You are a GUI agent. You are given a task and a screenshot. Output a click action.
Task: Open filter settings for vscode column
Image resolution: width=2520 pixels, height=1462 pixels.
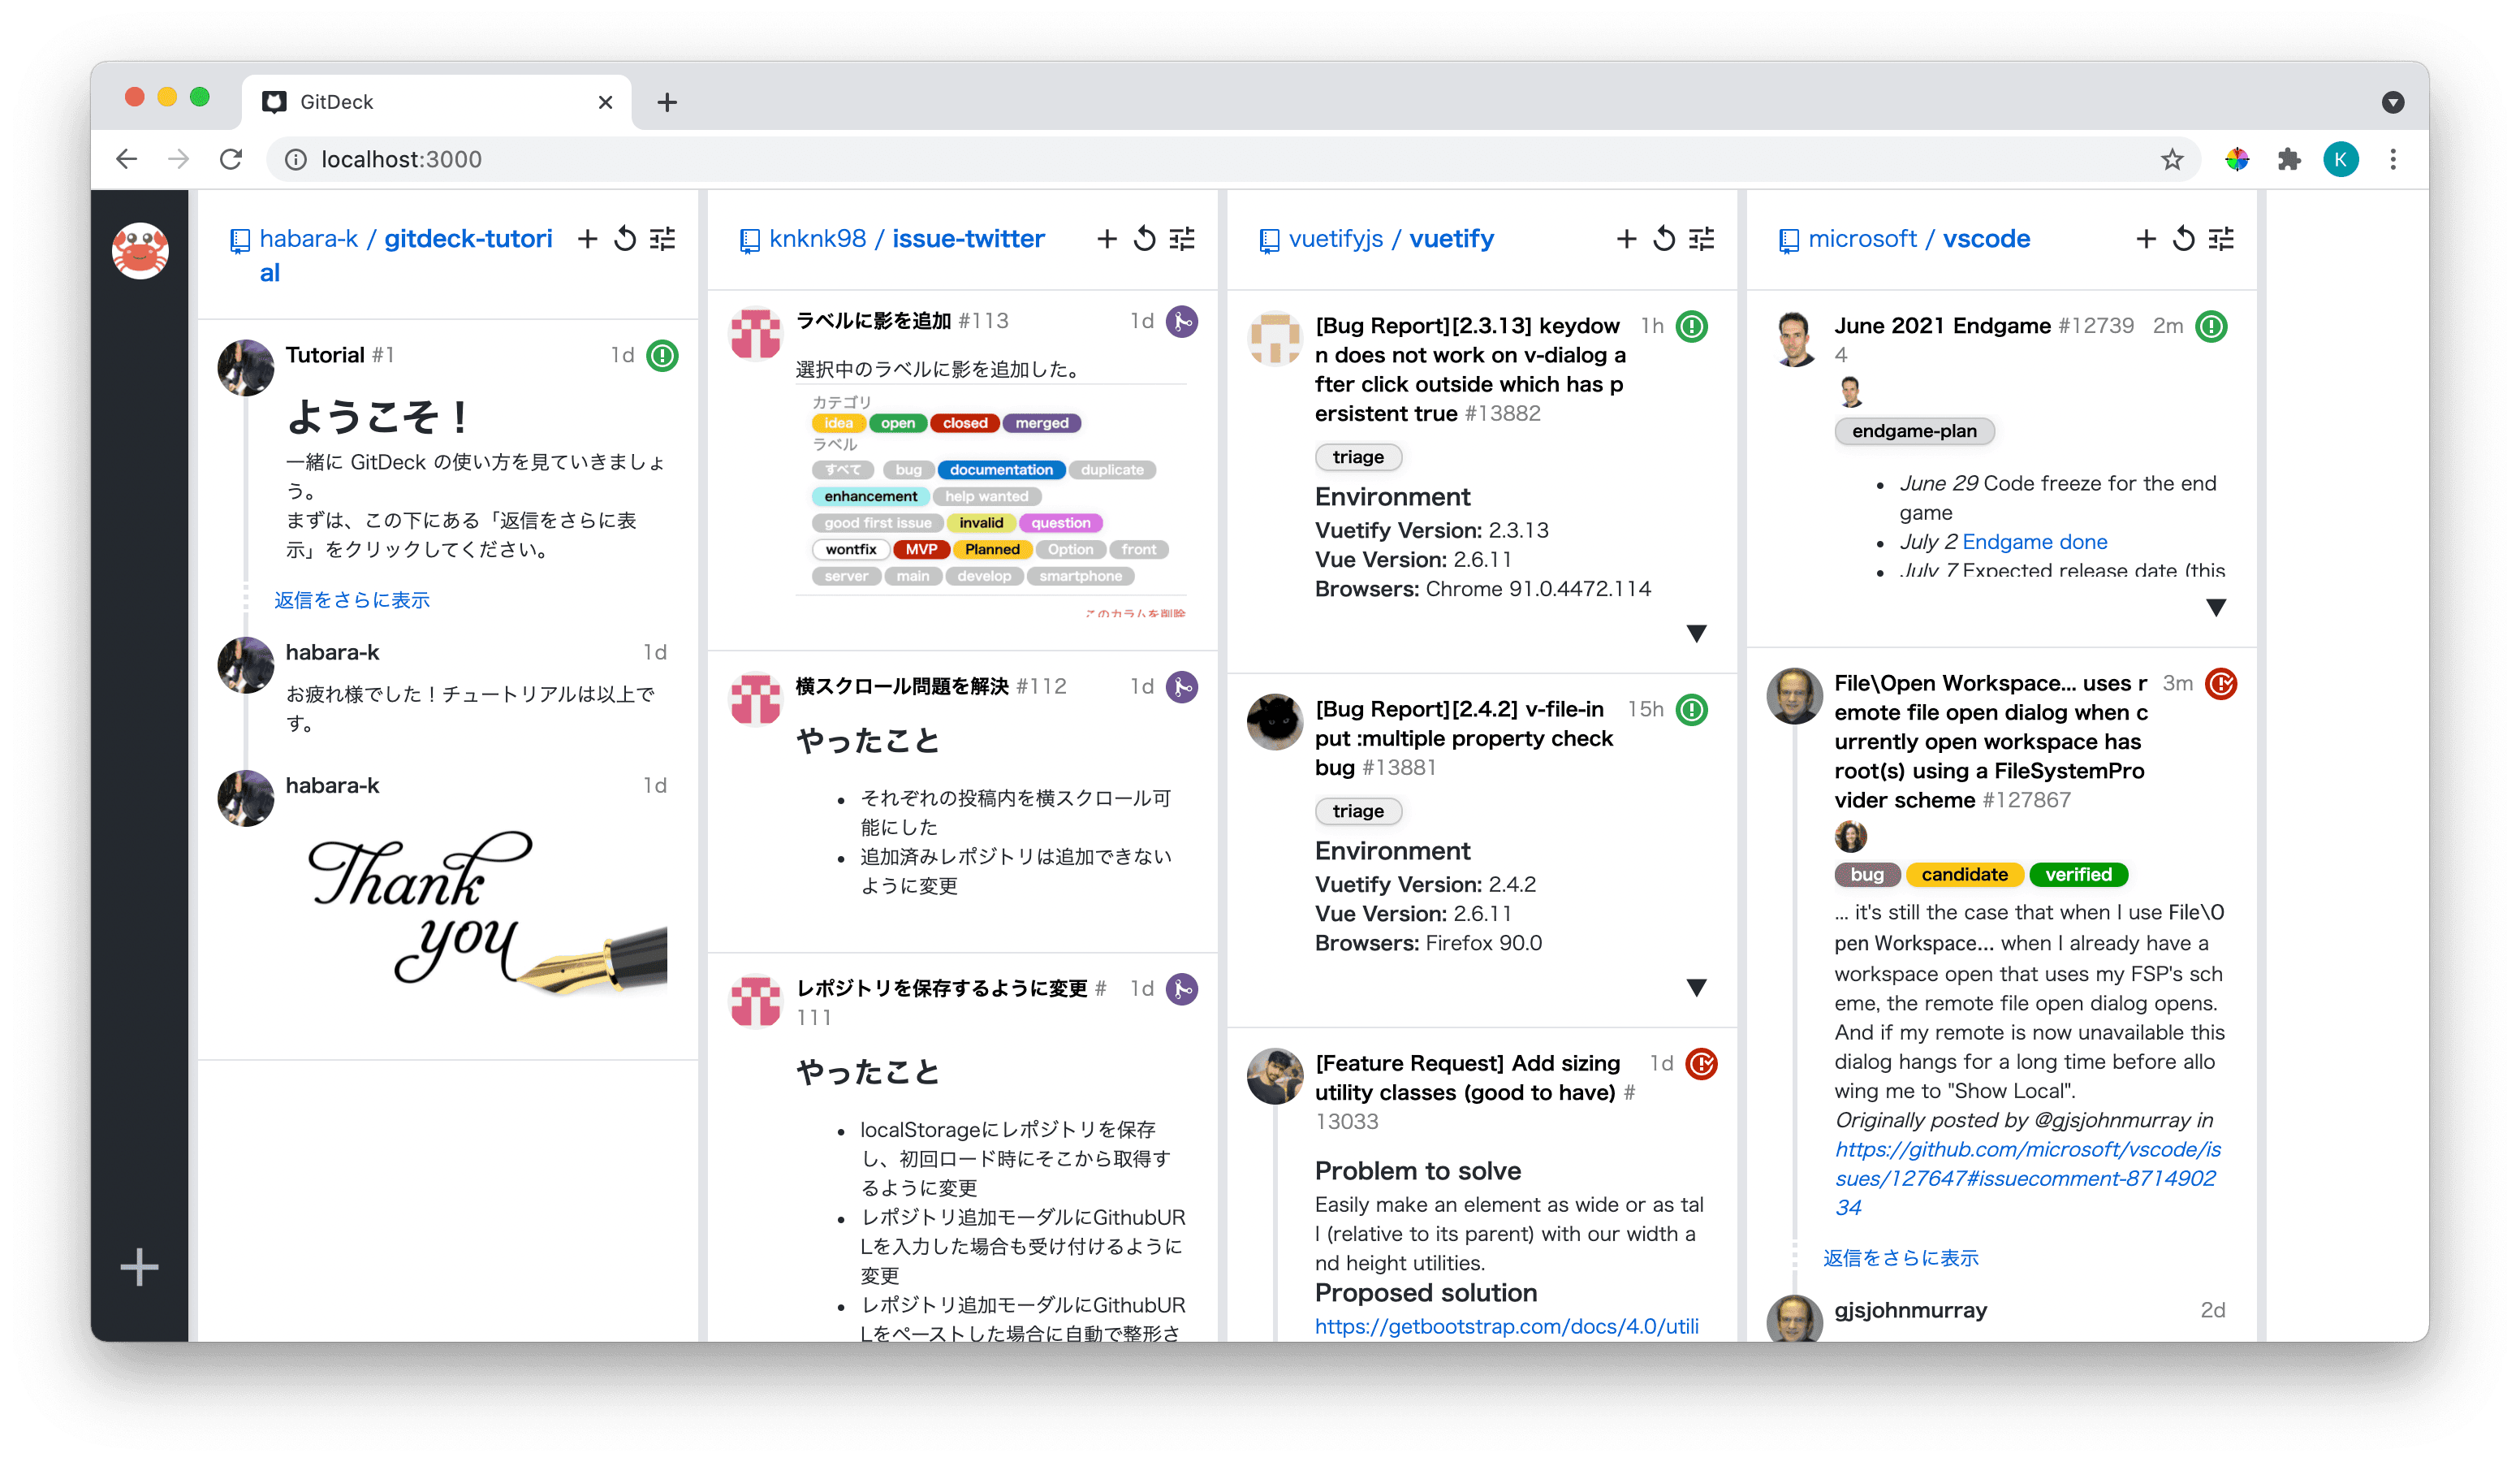[x=2221, y=239]
